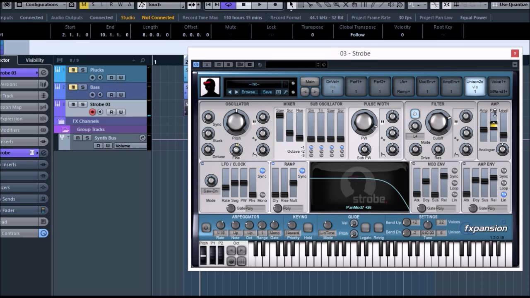530x298 pixels.
Task: Toggle monitor on Strobe 03 track
Action: (x=100, y=112)
